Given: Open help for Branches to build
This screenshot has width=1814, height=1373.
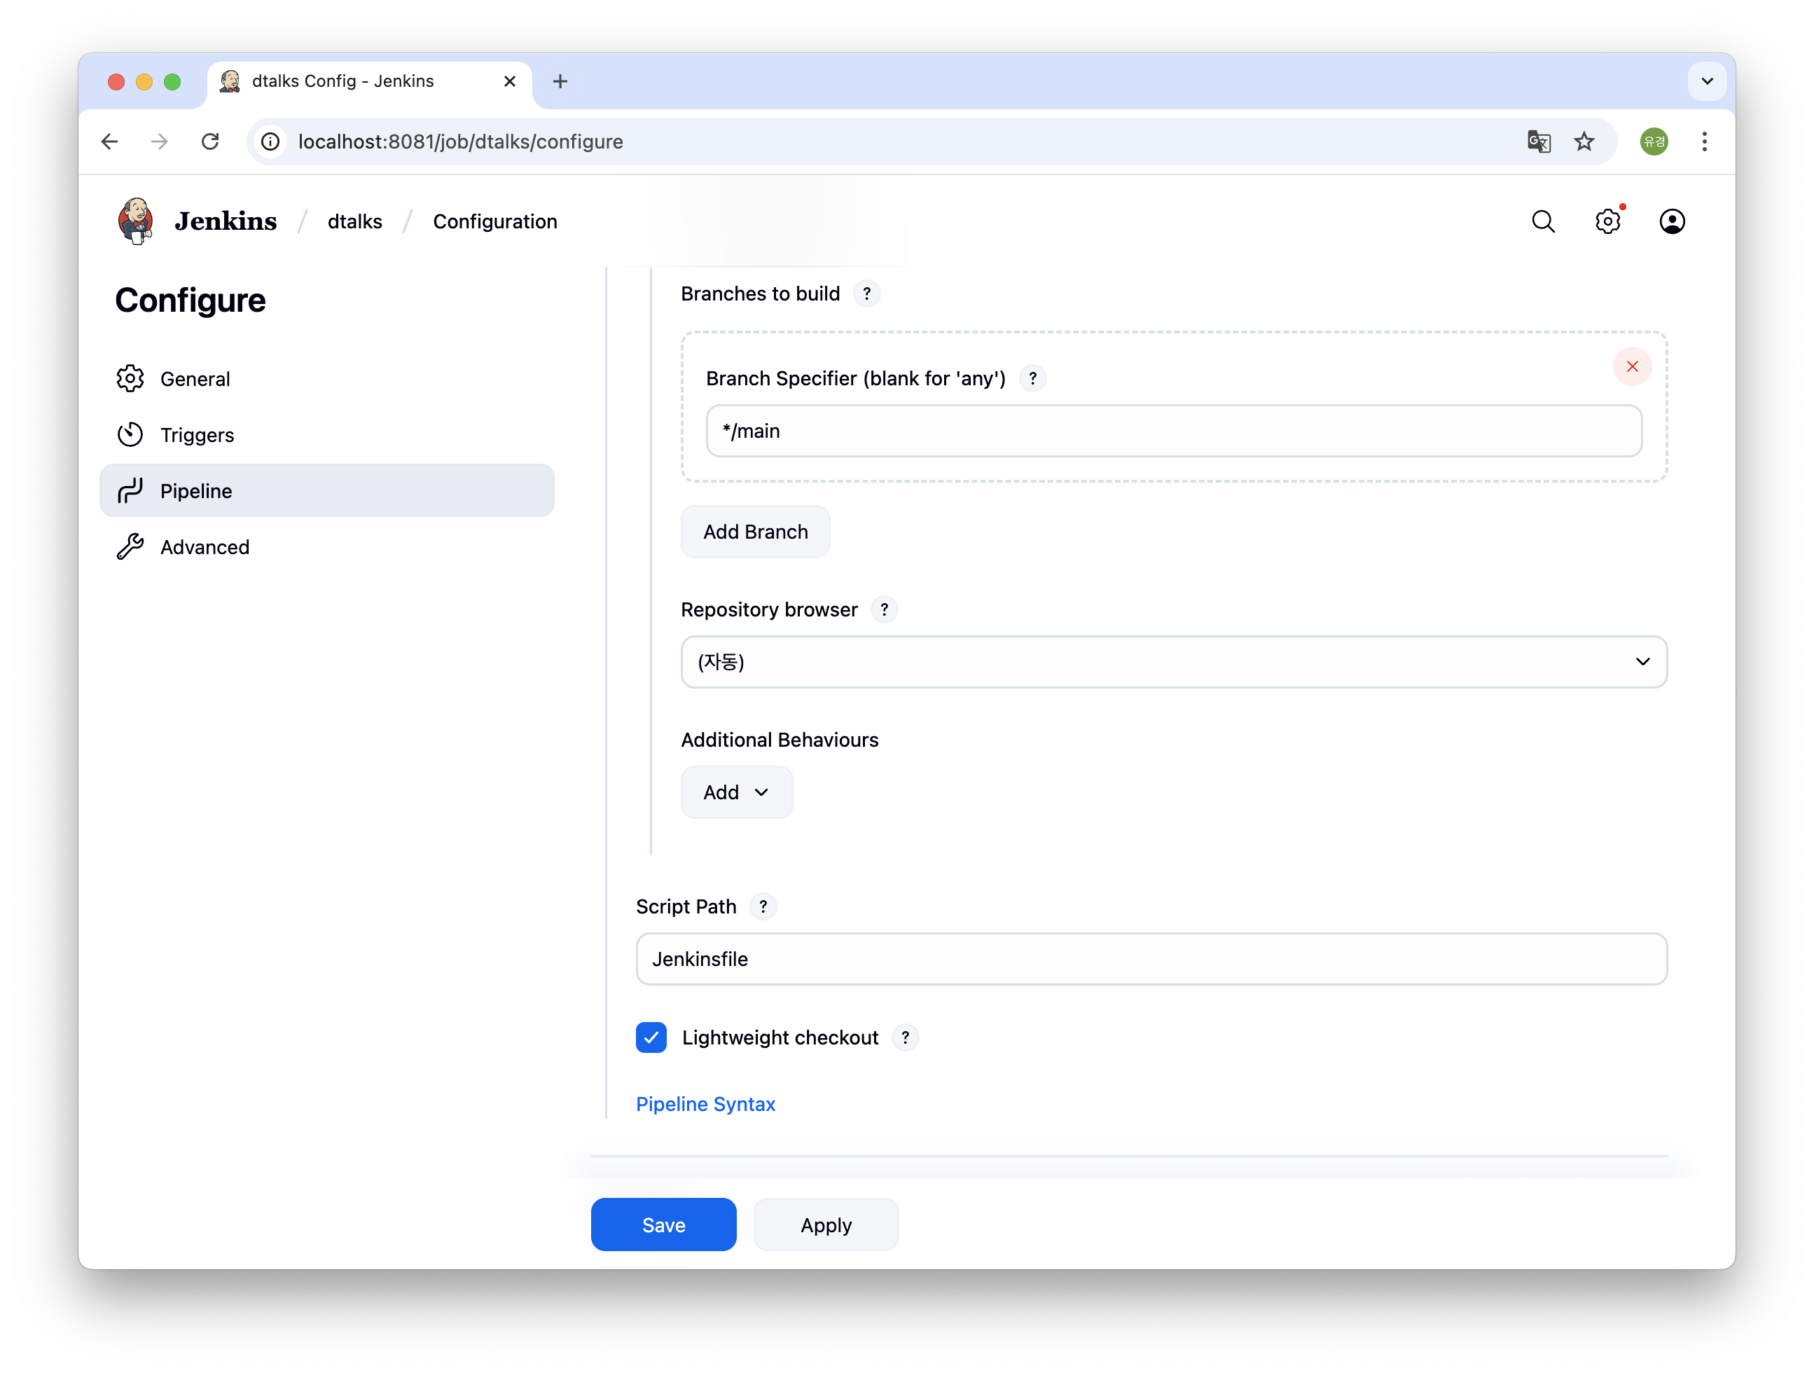Looking at the screenshot, I should point(867,294).
